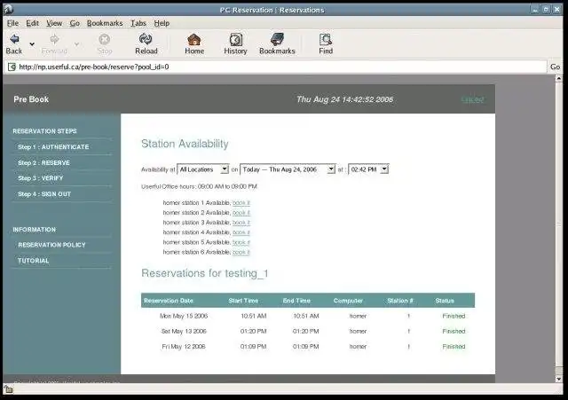Viewport: 568px width, 400px height.
Task: Click the Station # column header
Action: (x=400, y=301)
